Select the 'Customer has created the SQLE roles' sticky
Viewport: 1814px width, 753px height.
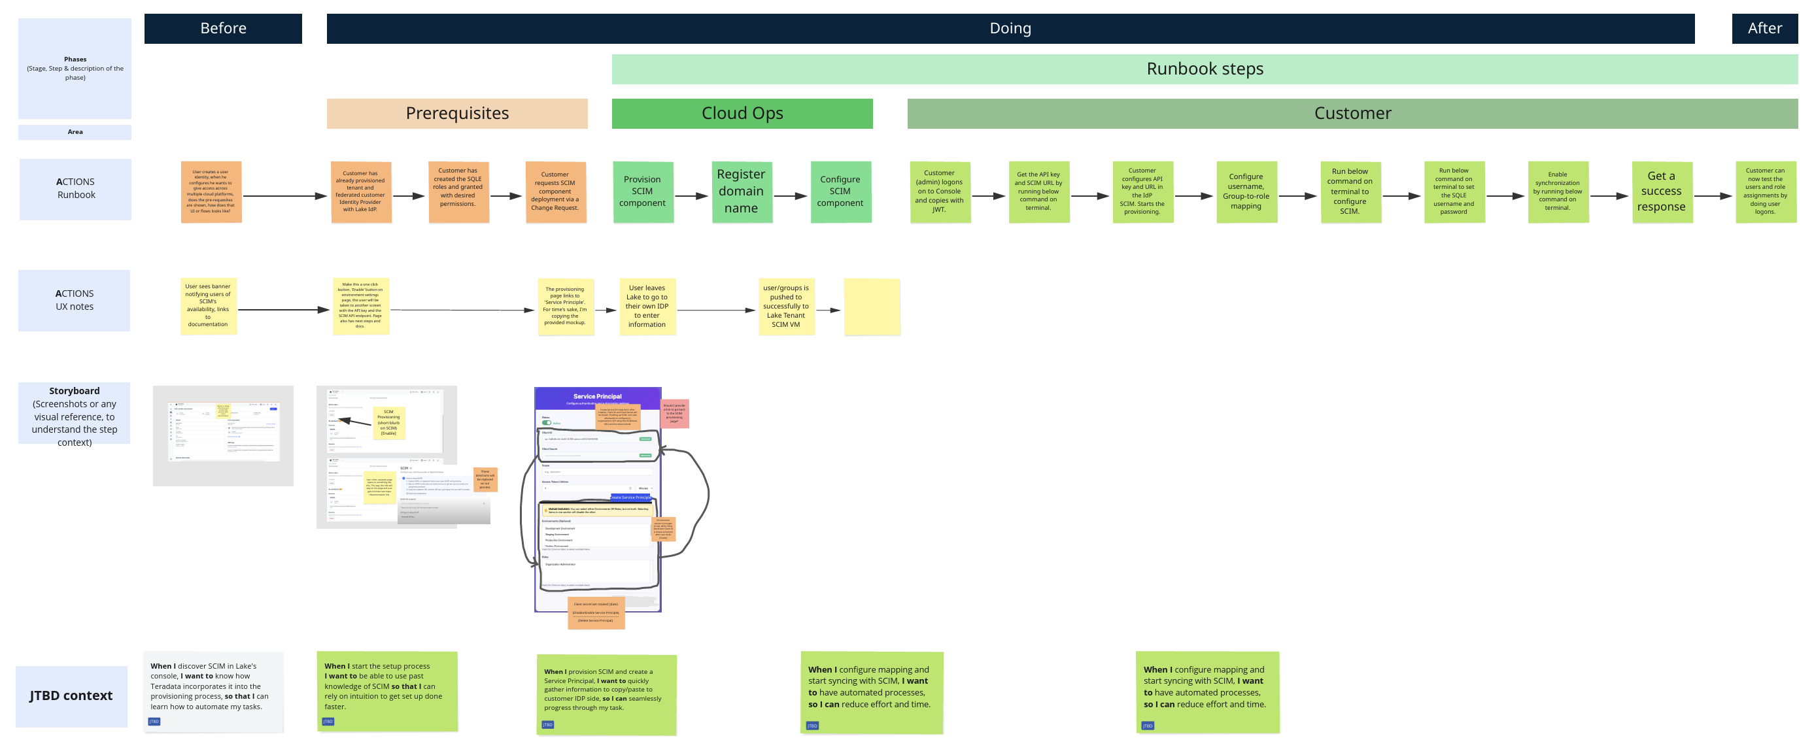458,192
